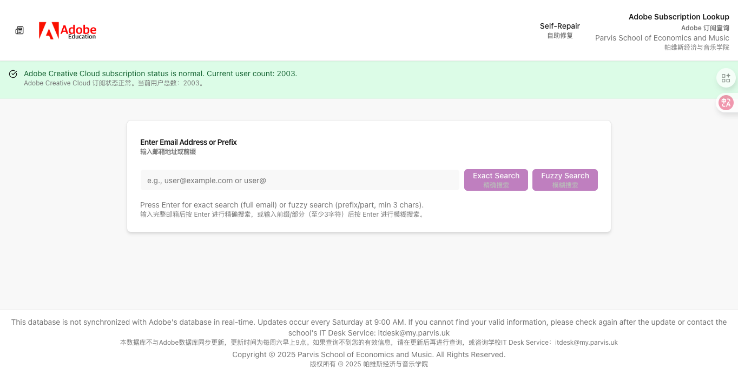Click the Fuzzy Search button
Image resolution: width=738 pixels, height=375 pixels.
pyautogui.click(x=565, y=180)
